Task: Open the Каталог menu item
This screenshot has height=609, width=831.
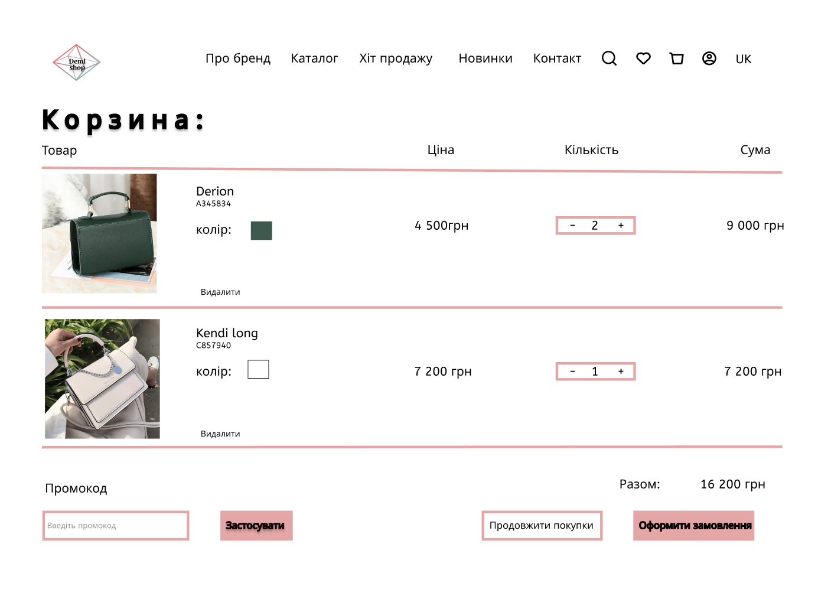Action: pyautogui.click(x=314, y=58)
